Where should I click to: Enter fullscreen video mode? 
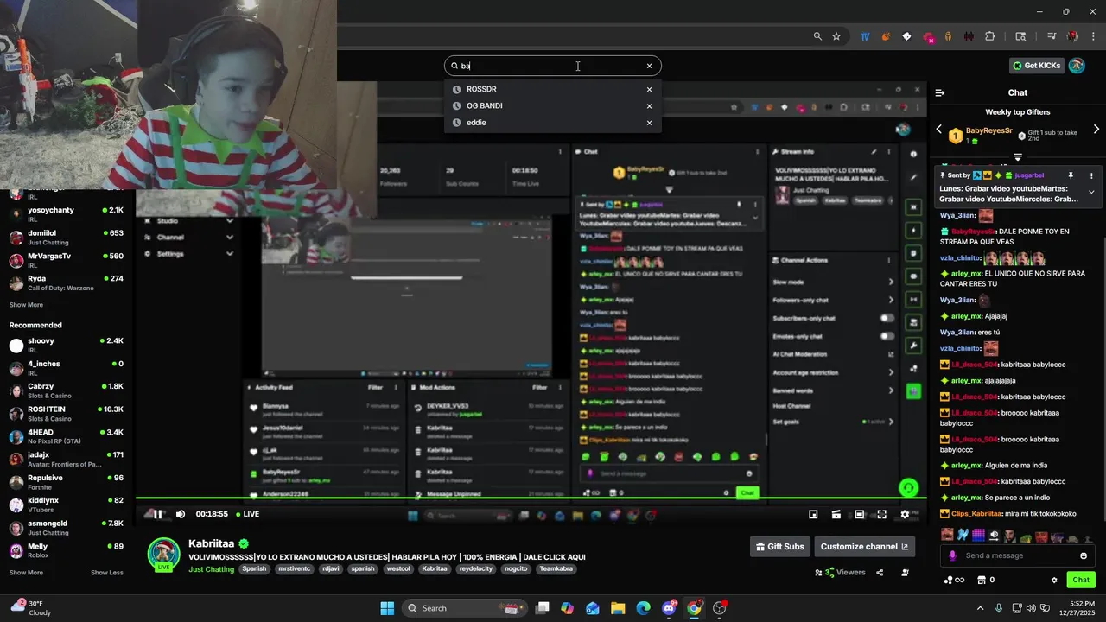tap(881, 514)
